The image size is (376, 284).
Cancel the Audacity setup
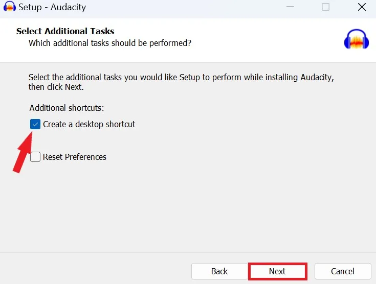(342, 271)
